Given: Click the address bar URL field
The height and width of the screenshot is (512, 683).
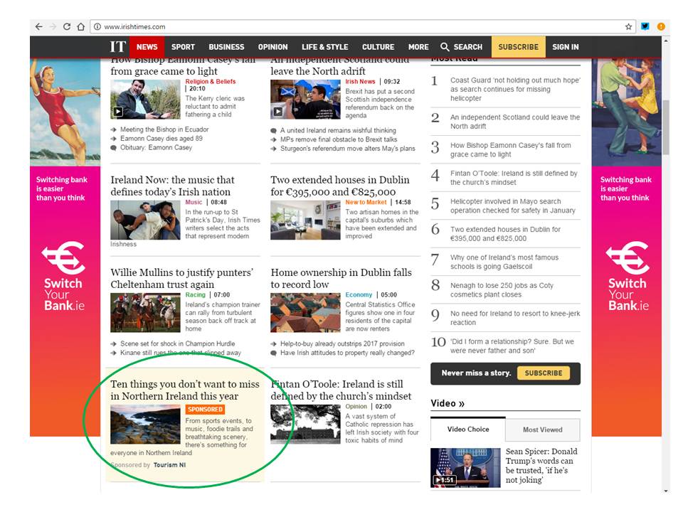Looking at the screenshot, I should 361,26.
